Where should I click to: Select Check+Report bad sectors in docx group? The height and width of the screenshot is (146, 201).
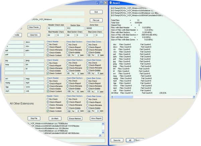[68, 47]
